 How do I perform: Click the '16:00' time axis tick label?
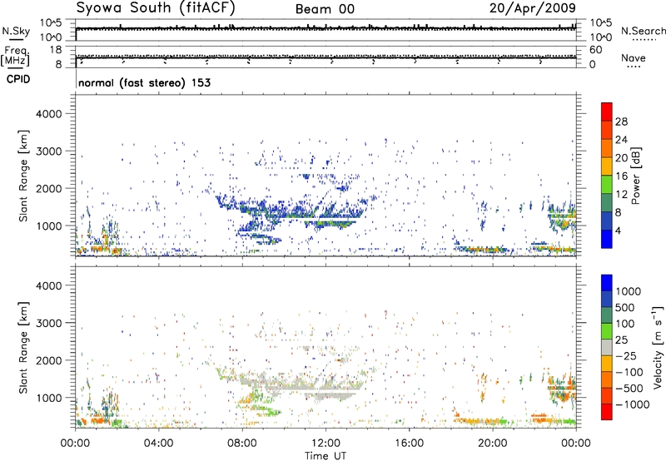click(x=409, y=444)
